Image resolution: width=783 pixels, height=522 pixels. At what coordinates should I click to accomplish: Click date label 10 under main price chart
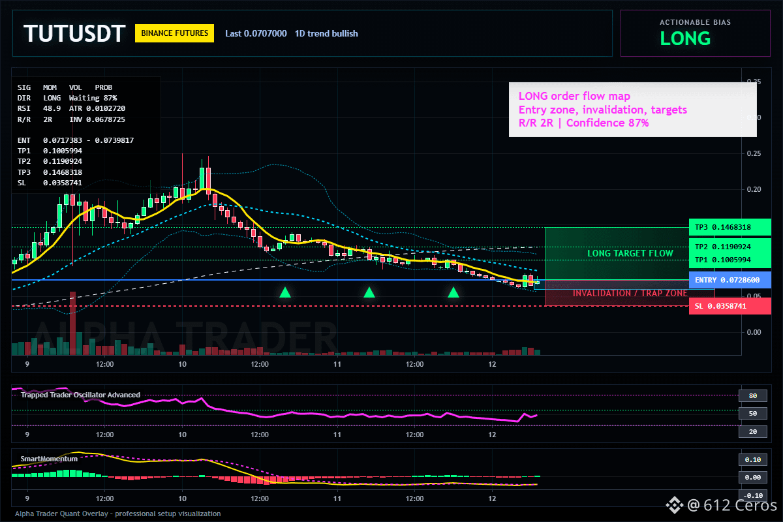[x=182, y=363]
